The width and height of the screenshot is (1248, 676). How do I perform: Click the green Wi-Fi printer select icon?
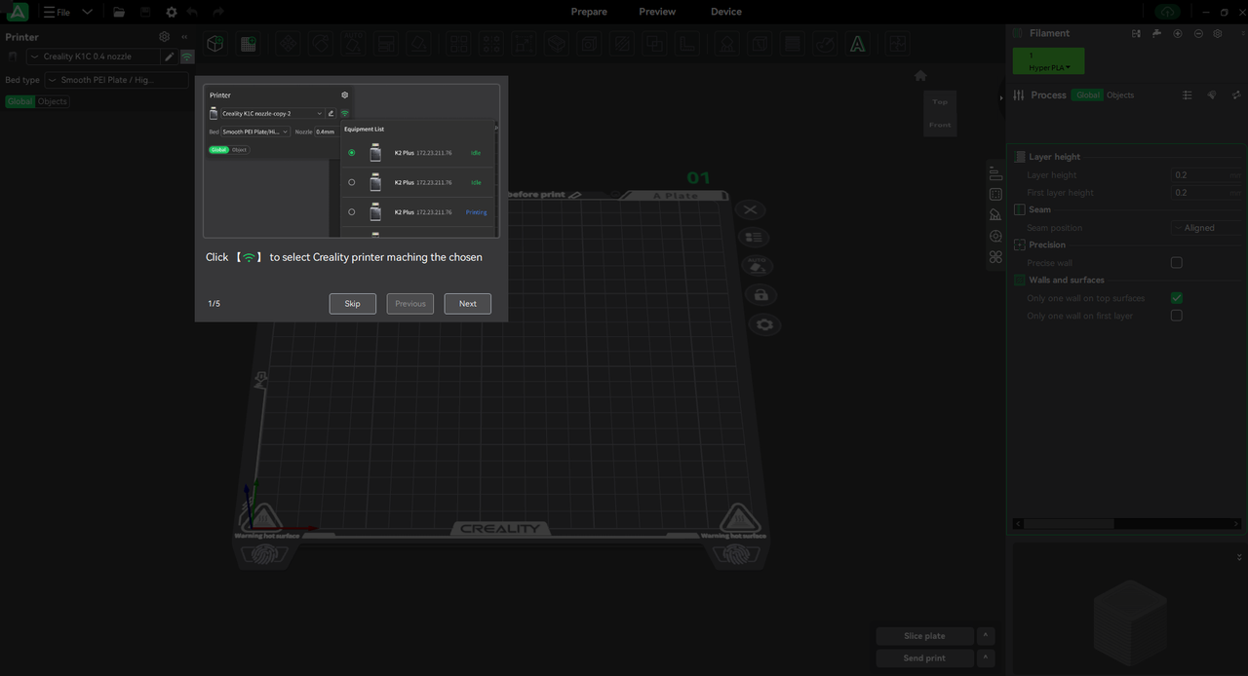coord(186,56)
